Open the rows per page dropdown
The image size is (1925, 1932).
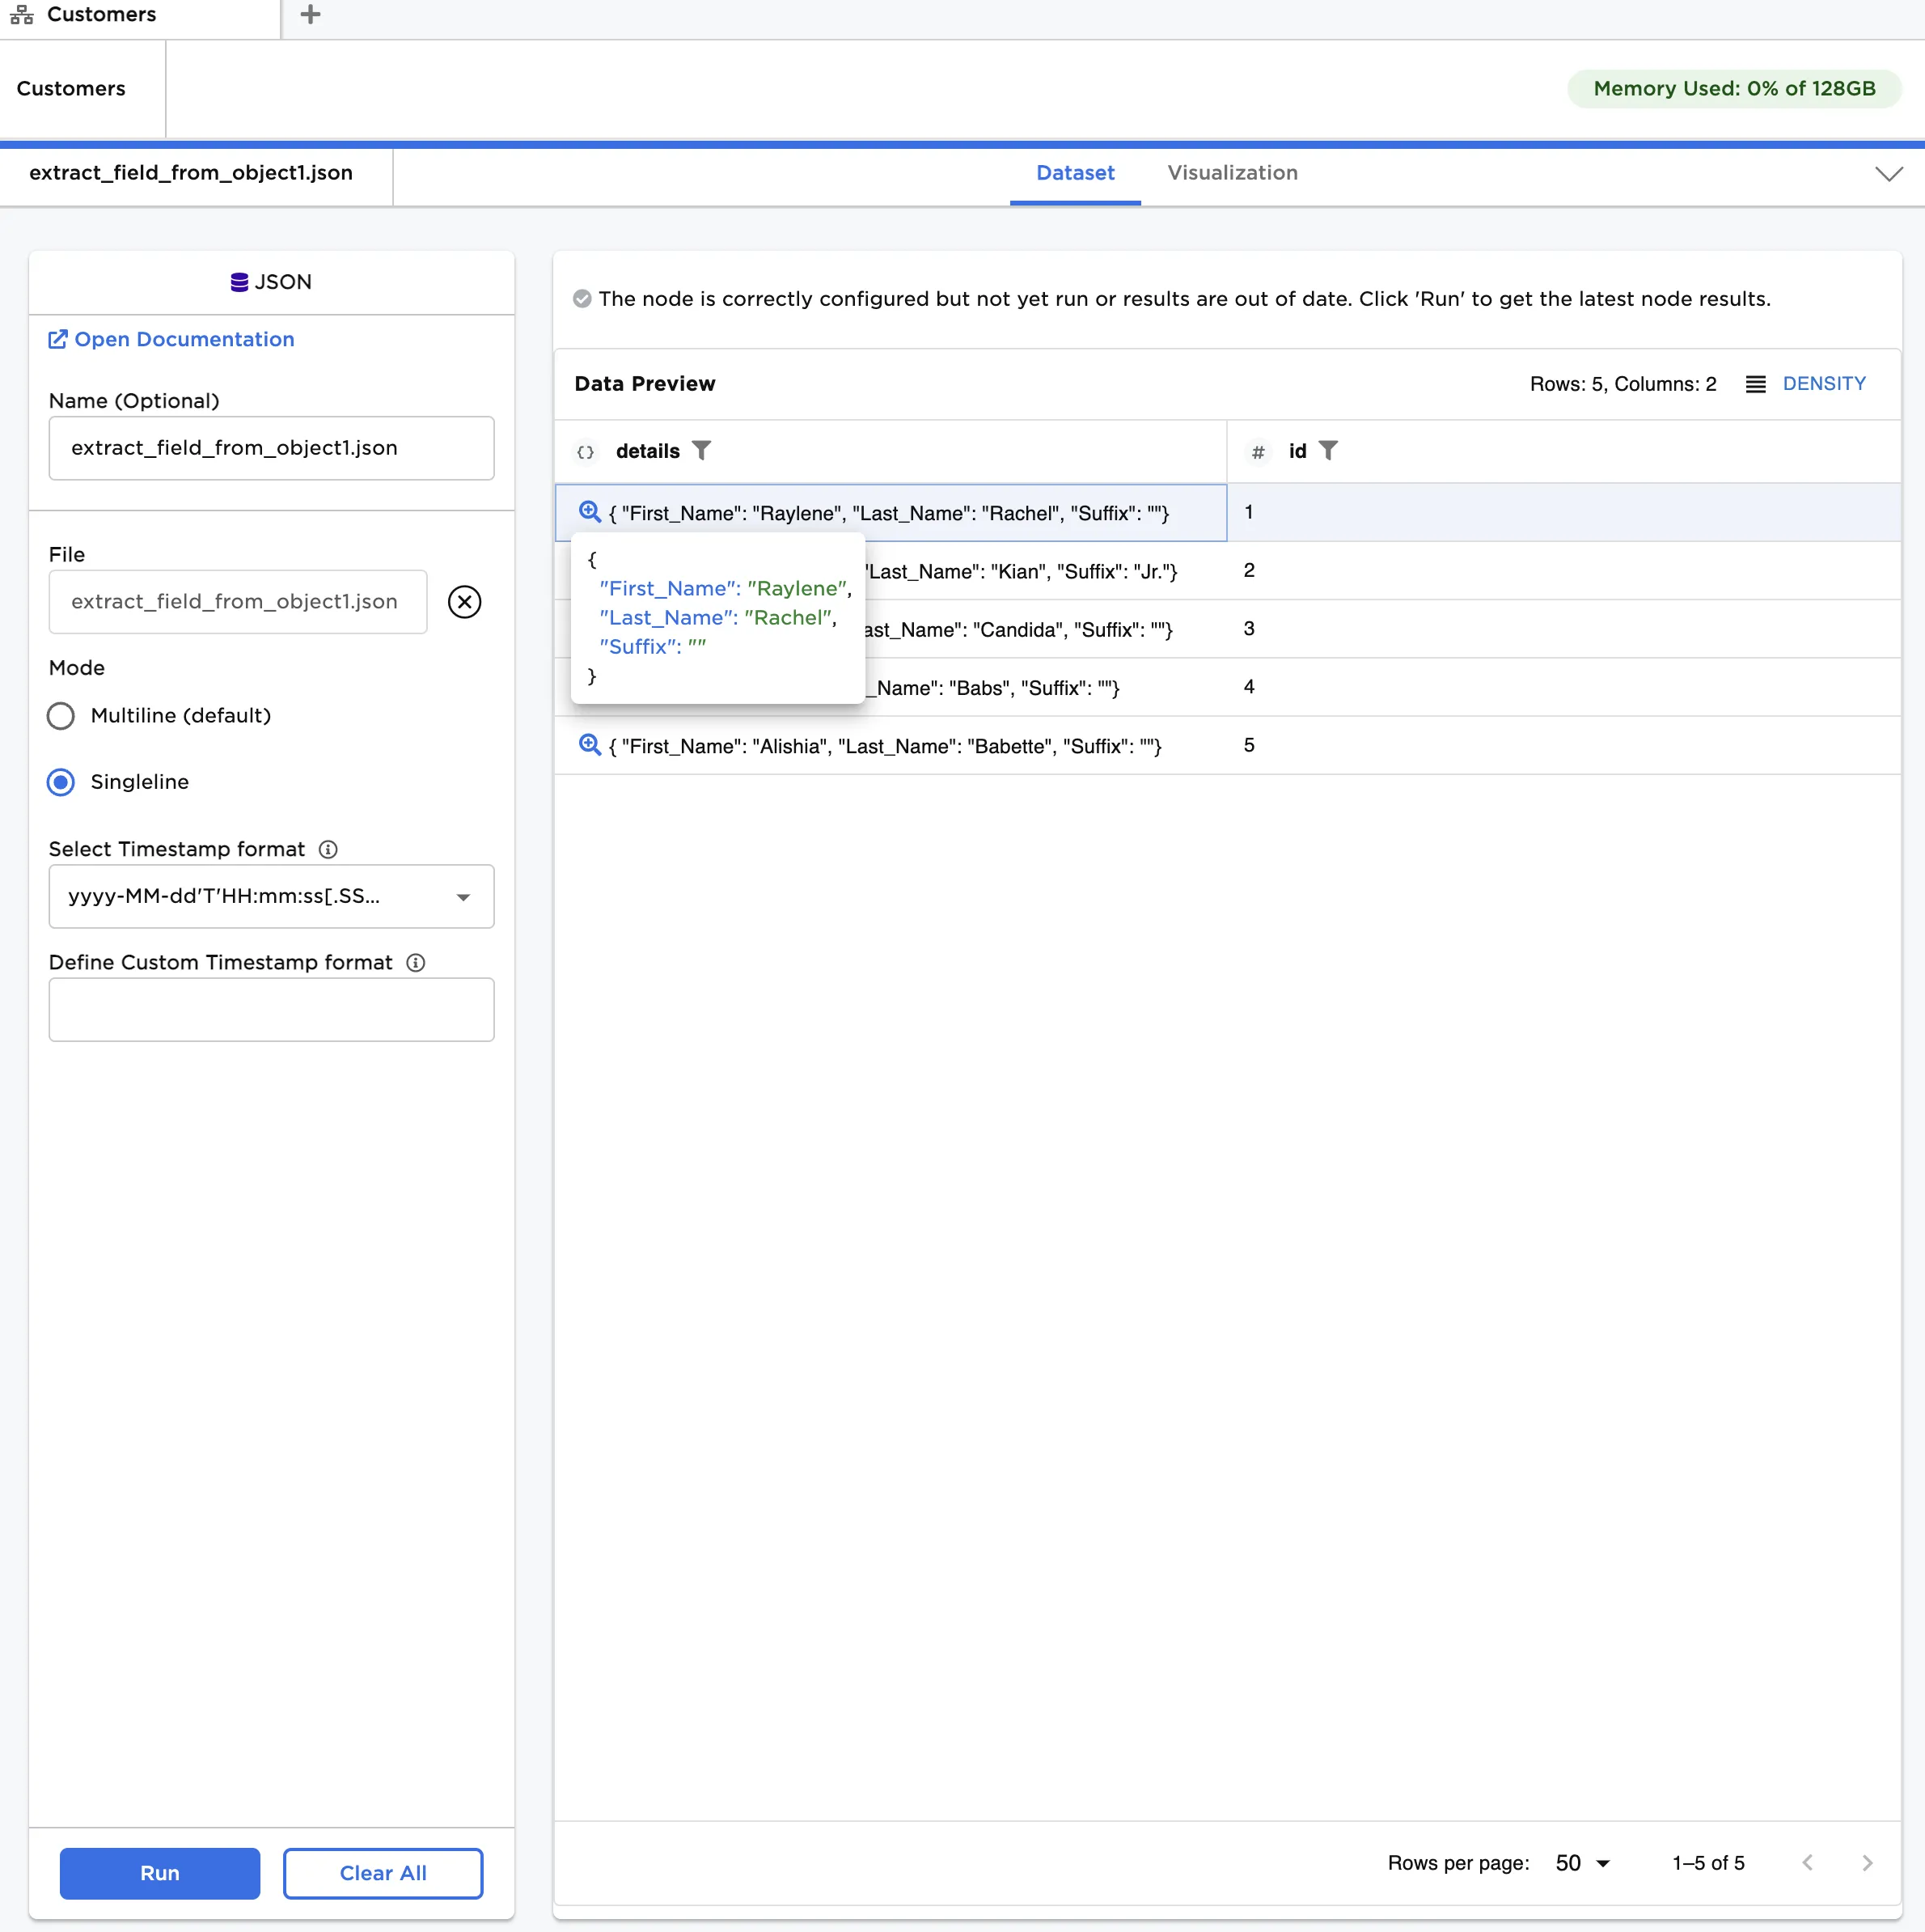pos(1582,1863)
